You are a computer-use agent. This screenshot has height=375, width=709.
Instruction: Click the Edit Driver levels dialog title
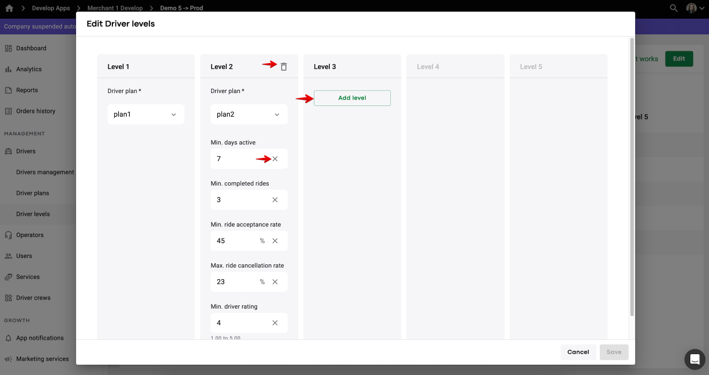(x=121, y=24)
